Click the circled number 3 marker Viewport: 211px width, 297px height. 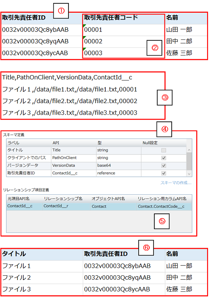point(165,98)
